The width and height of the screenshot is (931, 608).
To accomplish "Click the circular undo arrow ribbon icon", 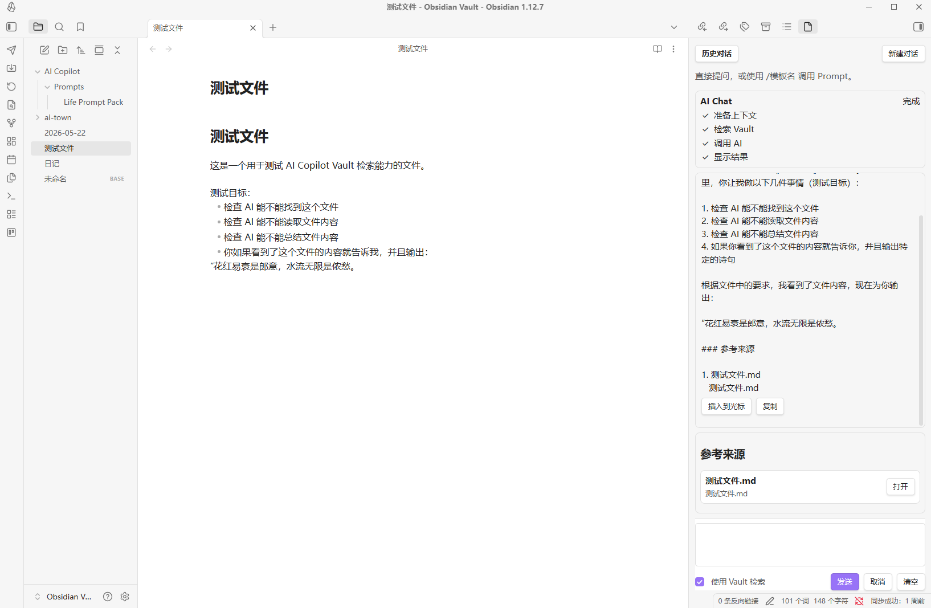I will [11, 87].
